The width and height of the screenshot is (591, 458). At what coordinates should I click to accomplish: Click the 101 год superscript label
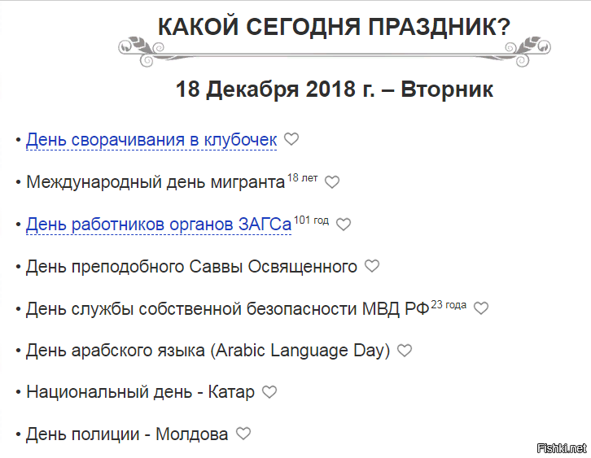311,220
